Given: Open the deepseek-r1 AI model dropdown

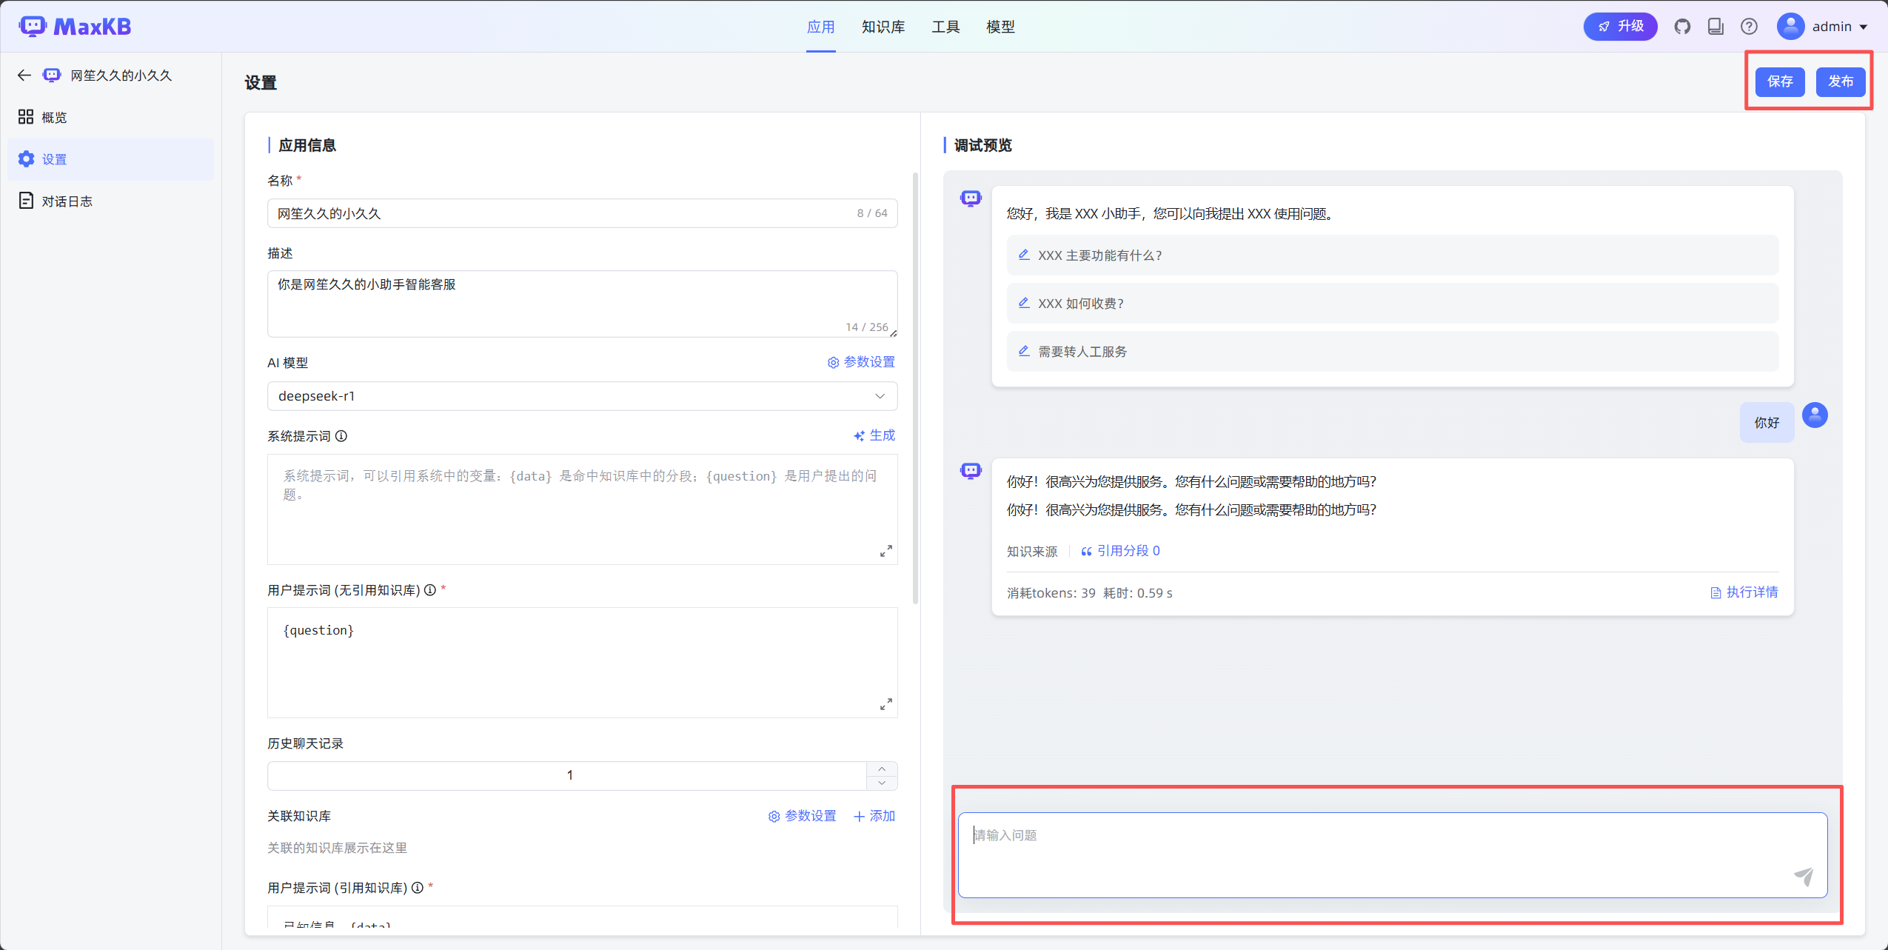Looking at the screenshot, I should point(582,396).
